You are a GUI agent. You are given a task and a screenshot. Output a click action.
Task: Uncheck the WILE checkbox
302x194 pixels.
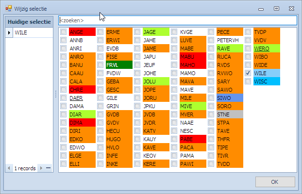pos(248,73)
